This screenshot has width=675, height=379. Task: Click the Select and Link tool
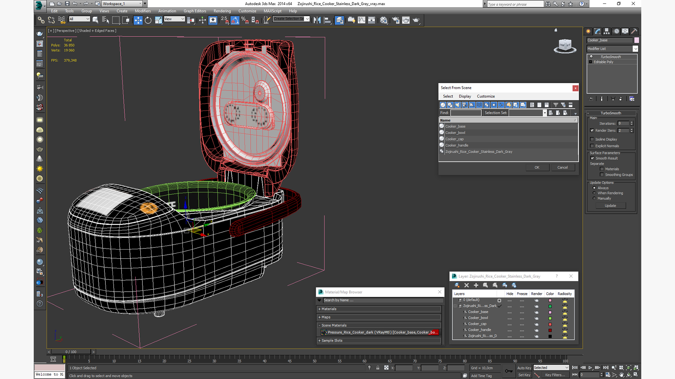pos(41,20)
